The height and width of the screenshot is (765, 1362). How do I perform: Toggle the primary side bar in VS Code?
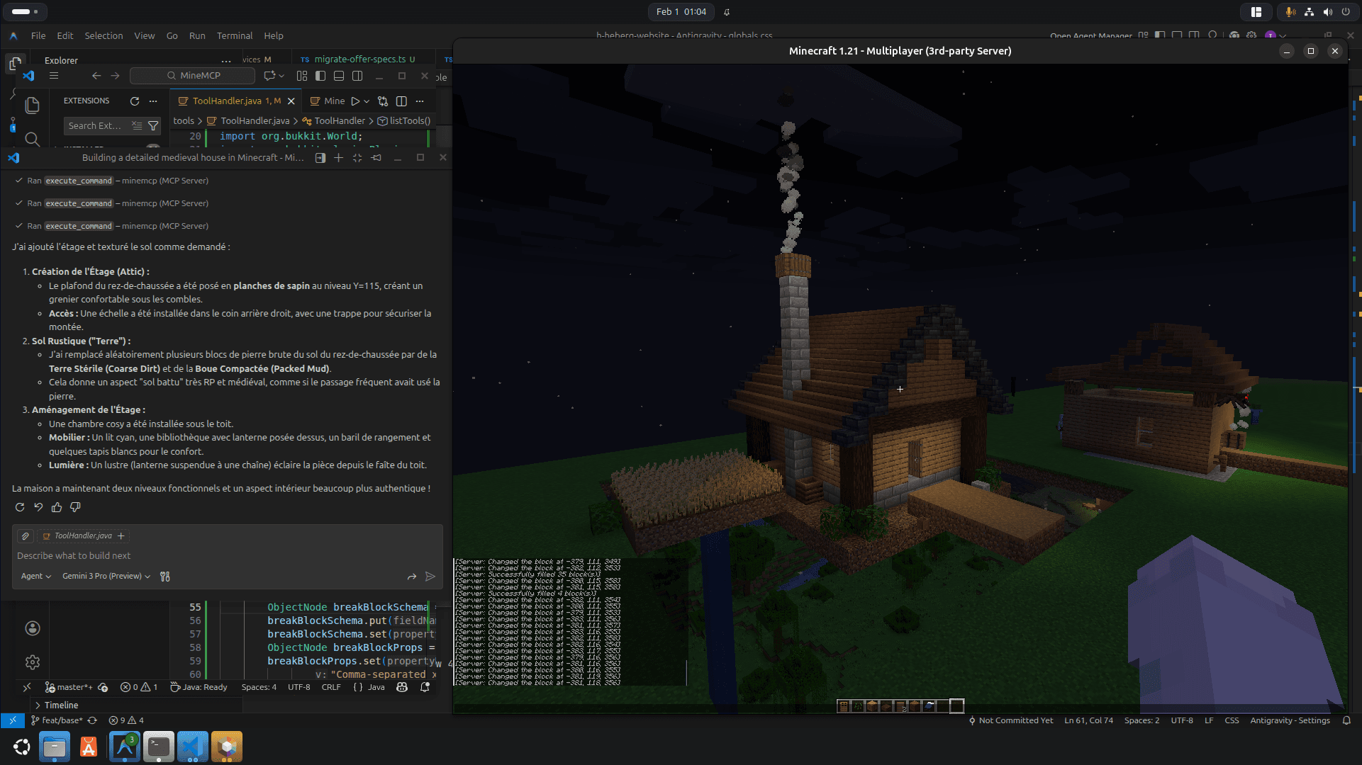[x=320, y=75]
